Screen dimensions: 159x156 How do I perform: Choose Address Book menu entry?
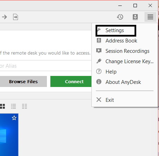point(121,41)
